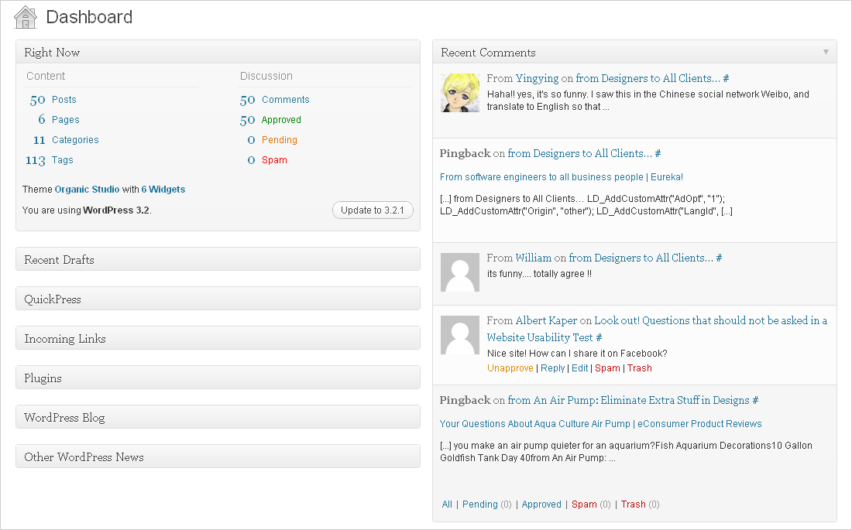The image size is (852, 530).
Task: Select the Spam (0) comments filter
Action: pyautogui.click(x=591, y=504)
